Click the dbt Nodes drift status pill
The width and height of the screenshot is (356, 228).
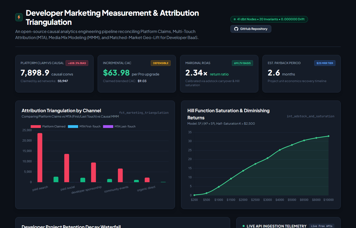pyautogui.click(x=269, y=19)
